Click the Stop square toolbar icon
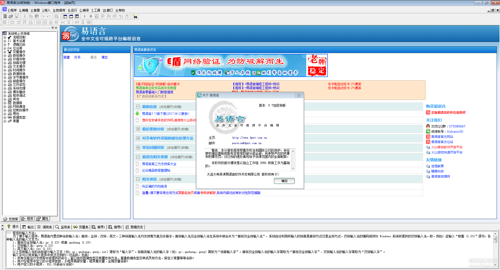This screenshot has height=270, width=500. (91, 16)
